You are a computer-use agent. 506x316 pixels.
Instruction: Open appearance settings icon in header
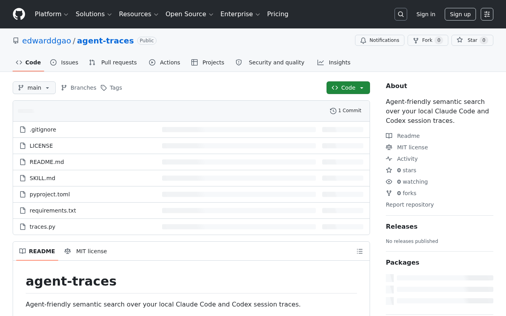487,14
